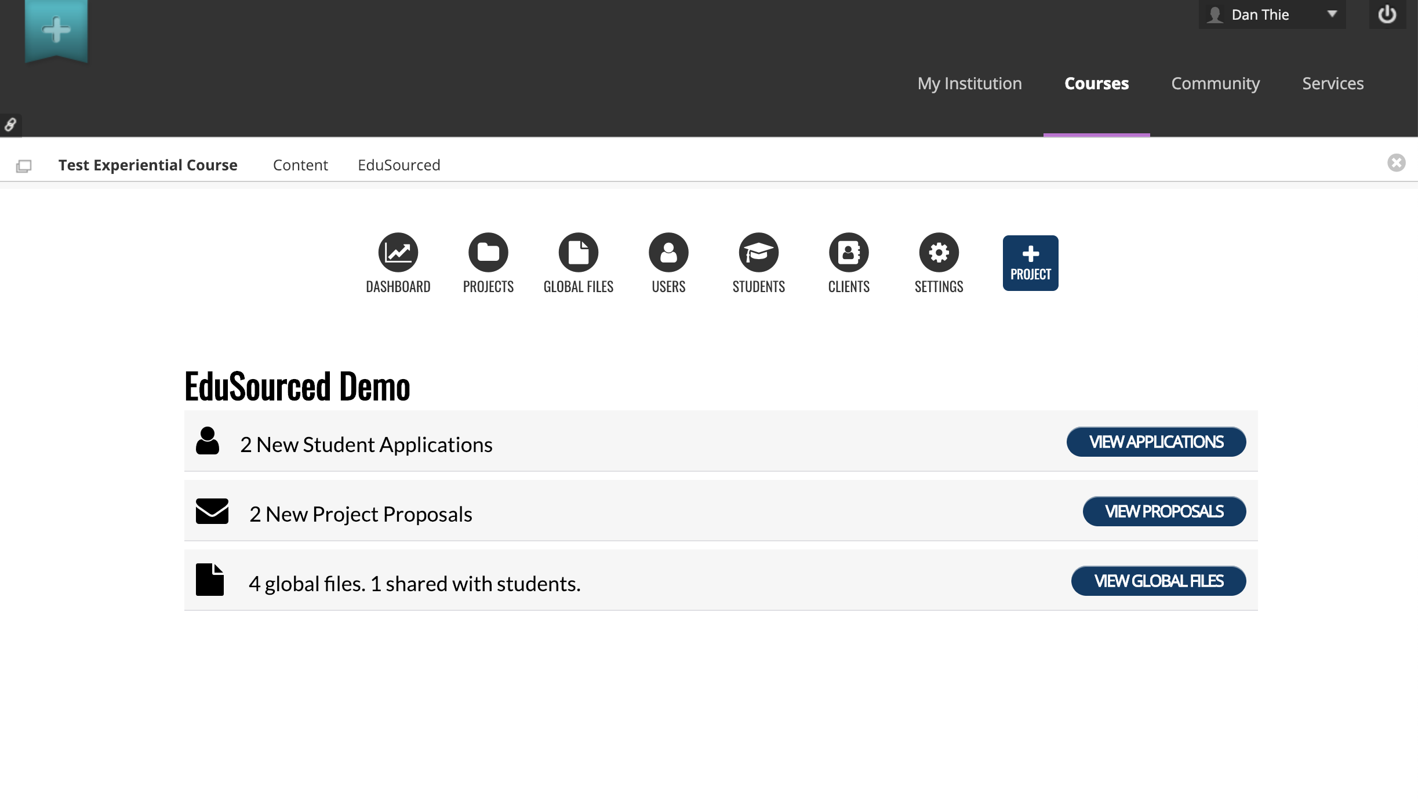
Task: Open Test Experiential Course title link
Action: 148,165
